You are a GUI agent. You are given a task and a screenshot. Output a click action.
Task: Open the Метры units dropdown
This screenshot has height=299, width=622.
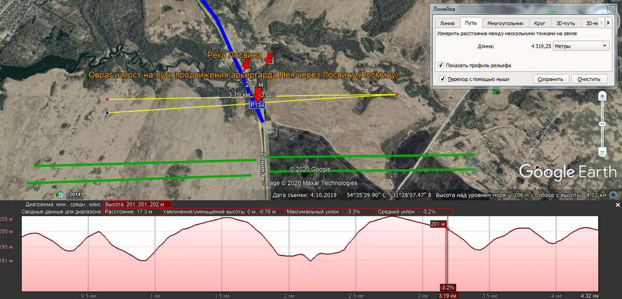tap(581, 46)
